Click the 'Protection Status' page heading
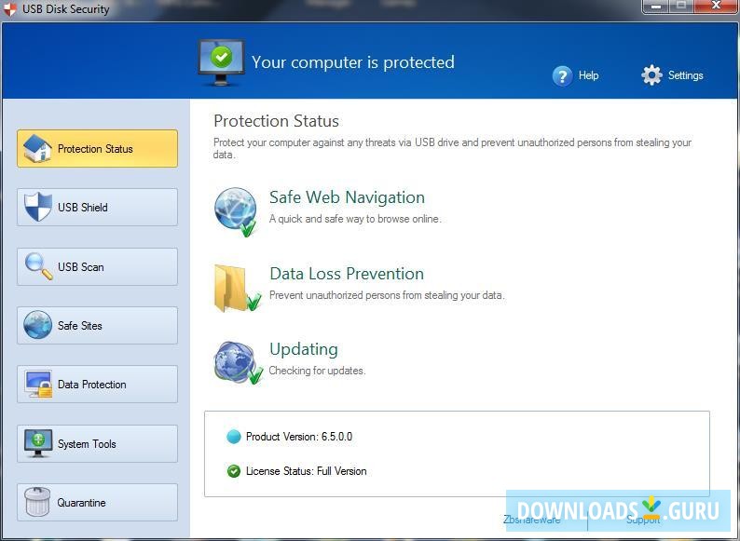The image size is (740, 541). tap(276, 121)
